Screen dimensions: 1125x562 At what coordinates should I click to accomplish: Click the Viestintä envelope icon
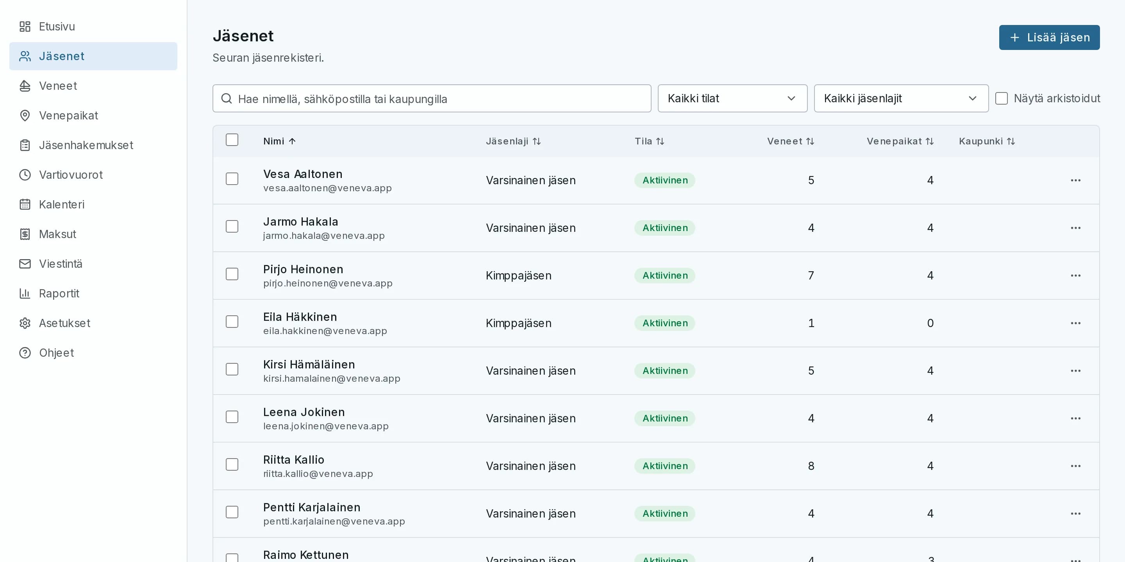tap(25, 264)
